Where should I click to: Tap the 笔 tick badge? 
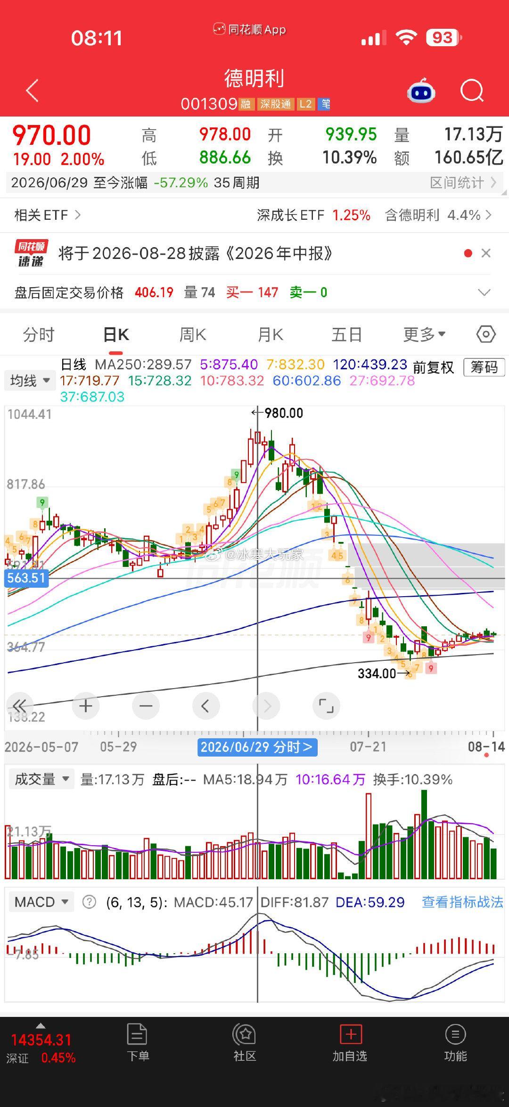325,104
